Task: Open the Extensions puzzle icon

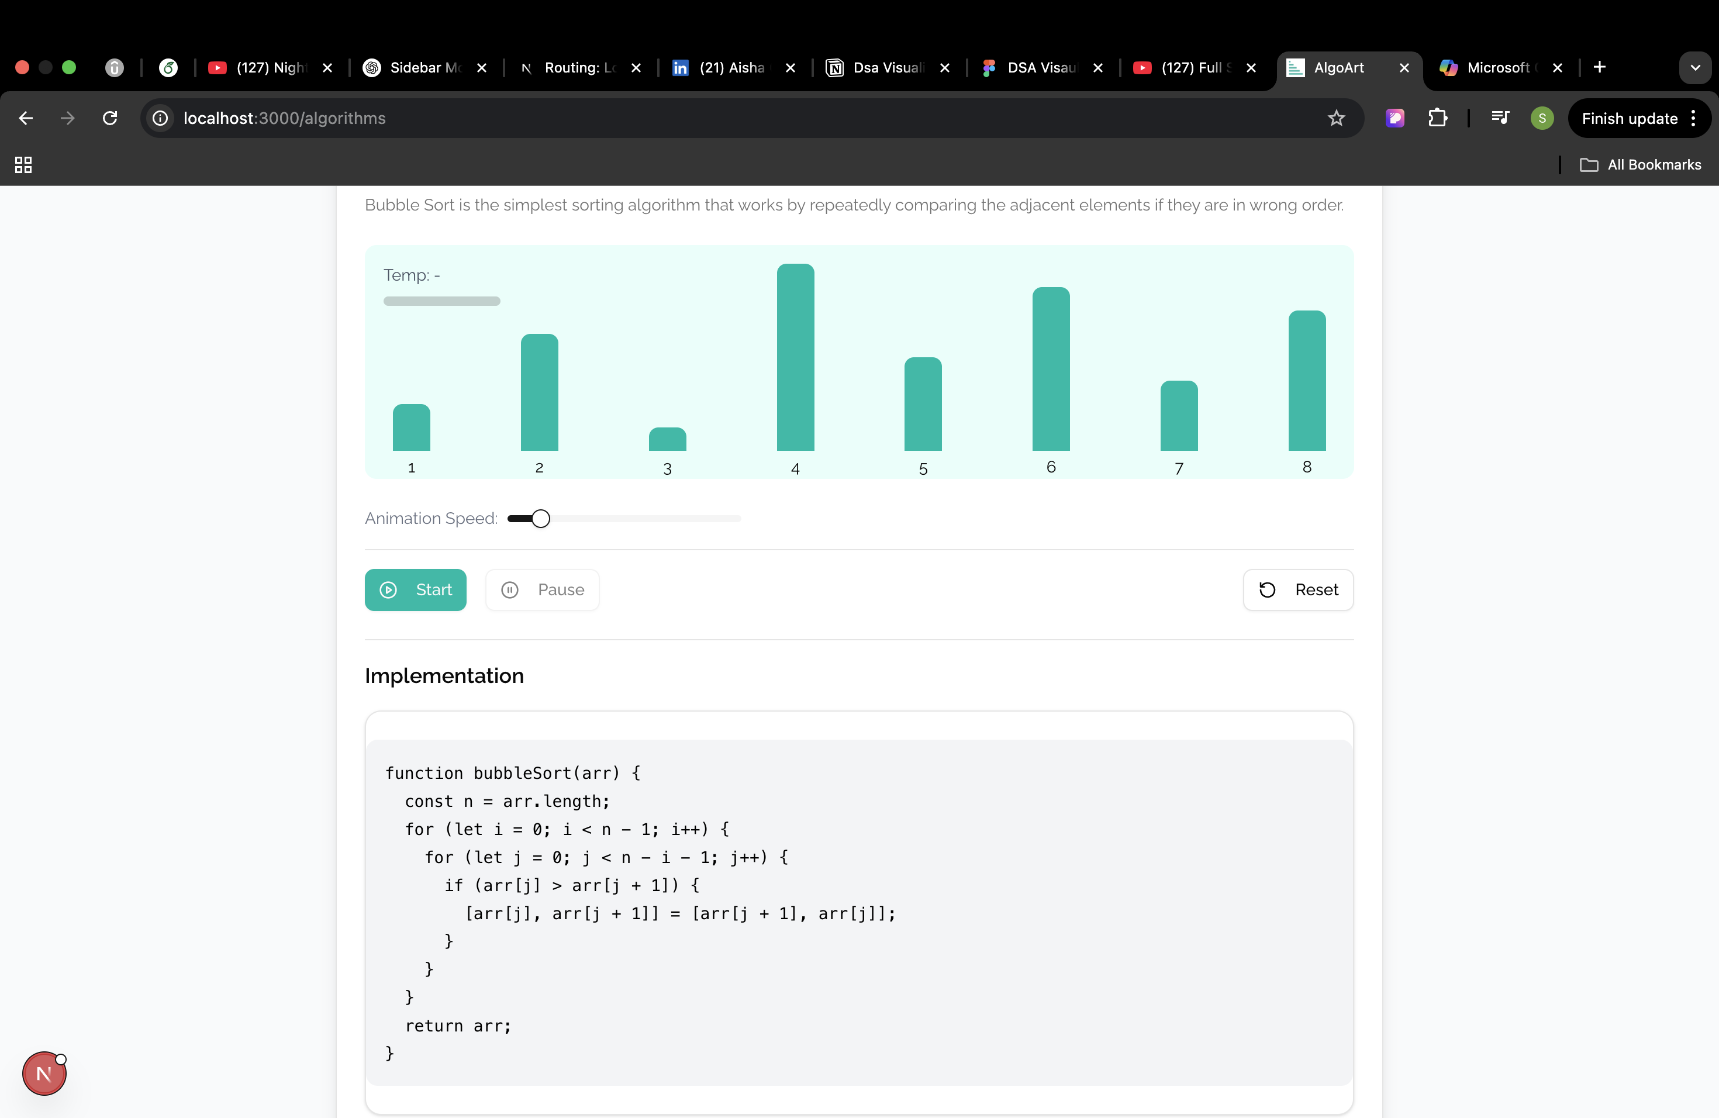Action: click(1437, 119)
